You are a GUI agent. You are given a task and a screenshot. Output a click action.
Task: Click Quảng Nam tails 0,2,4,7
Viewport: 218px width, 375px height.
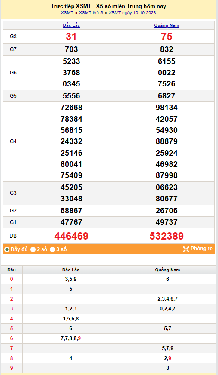point(167,309)
